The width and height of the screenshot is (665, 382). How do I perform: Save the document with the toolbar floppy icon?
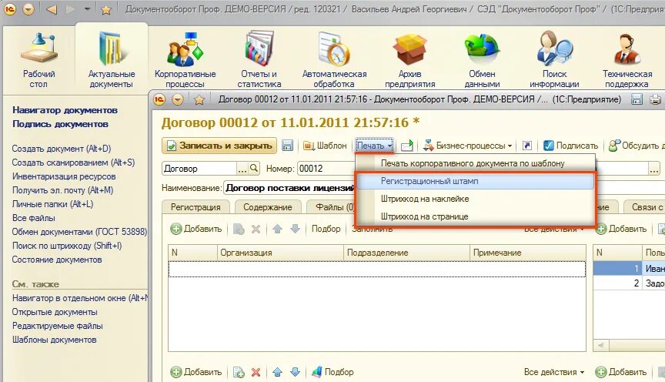coord(288,146)
